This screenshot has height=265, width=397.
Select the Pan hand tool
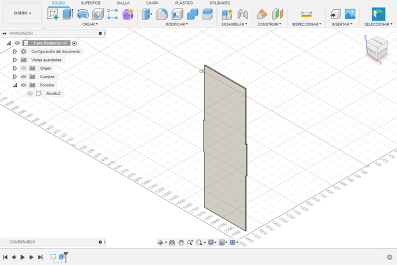coord(181,243)
